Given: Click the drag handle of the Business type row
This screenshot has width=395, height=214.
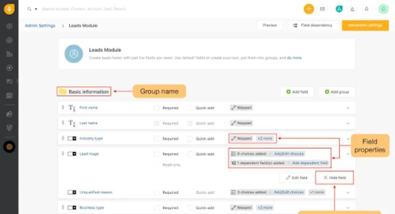Looking at the screenshot, I should (x=63, y=207).
